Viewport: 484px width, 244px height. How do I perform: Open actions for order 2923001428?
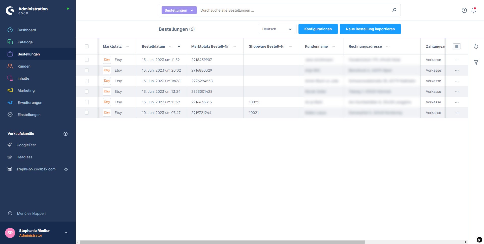pos(457,92)
